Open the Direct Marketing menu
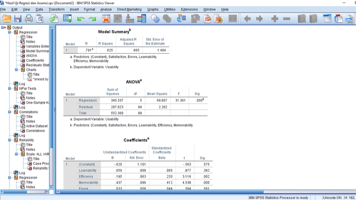356x200 pixels. click(x=129, y=9)
